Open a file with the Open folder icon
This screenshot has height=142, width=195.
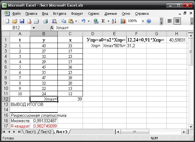[x=15, y=21]
